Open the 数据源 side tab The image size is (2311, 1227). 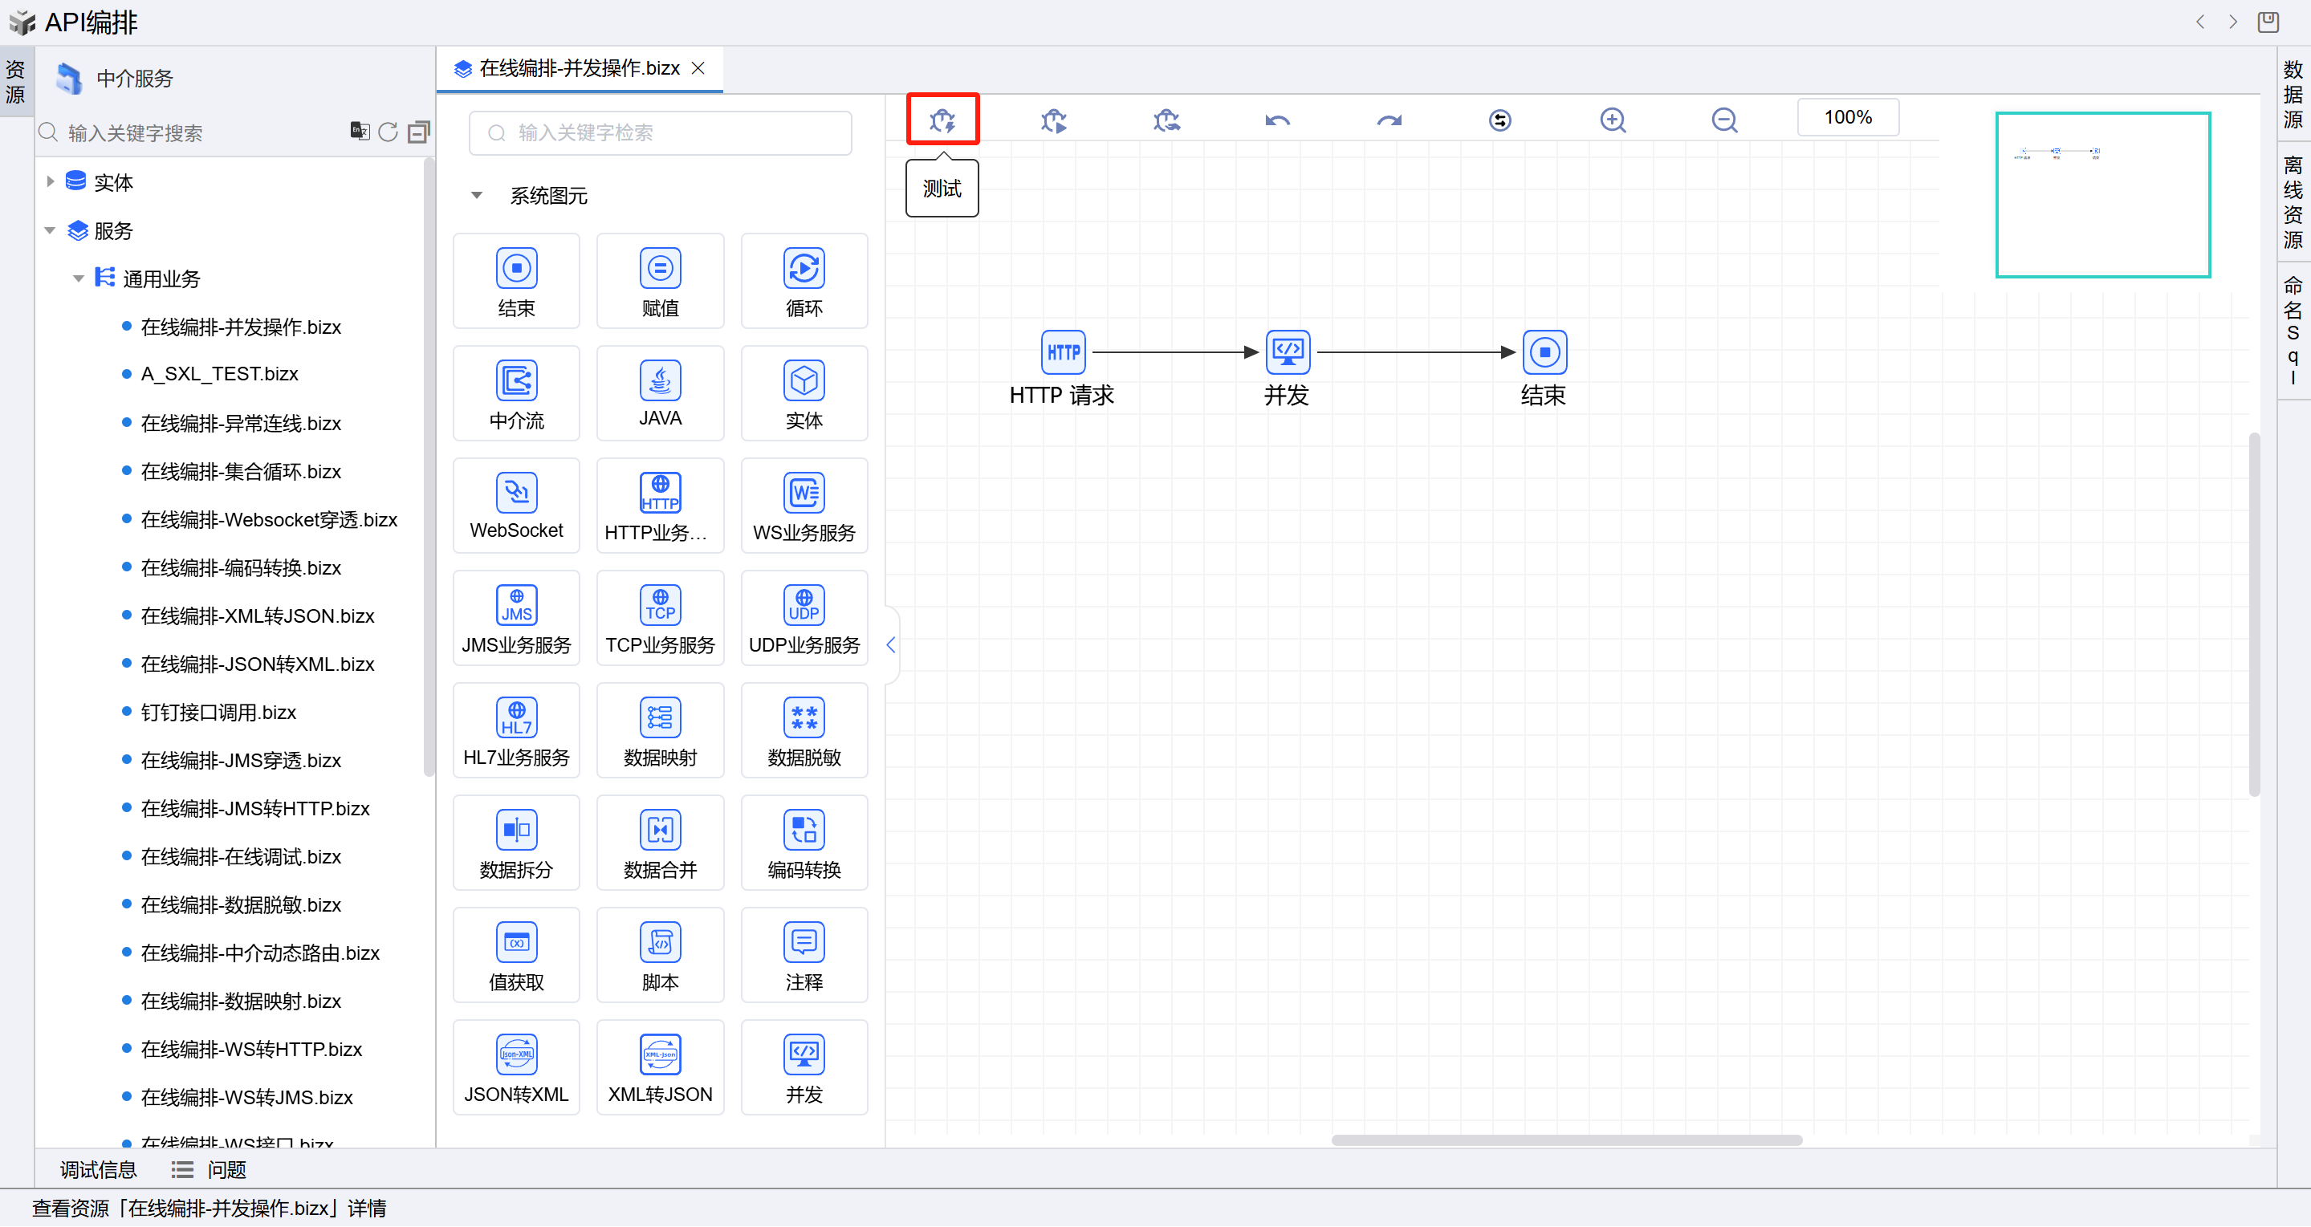click(2293, 93)
